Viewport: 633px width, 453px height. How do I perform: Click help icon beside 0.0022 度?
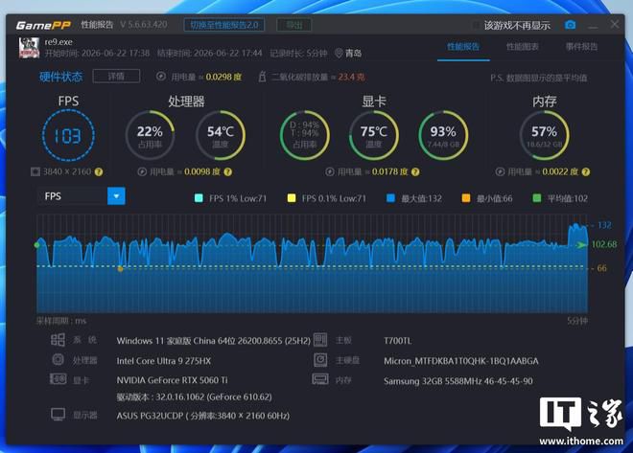pyautogui.click(x=586, y=172)
